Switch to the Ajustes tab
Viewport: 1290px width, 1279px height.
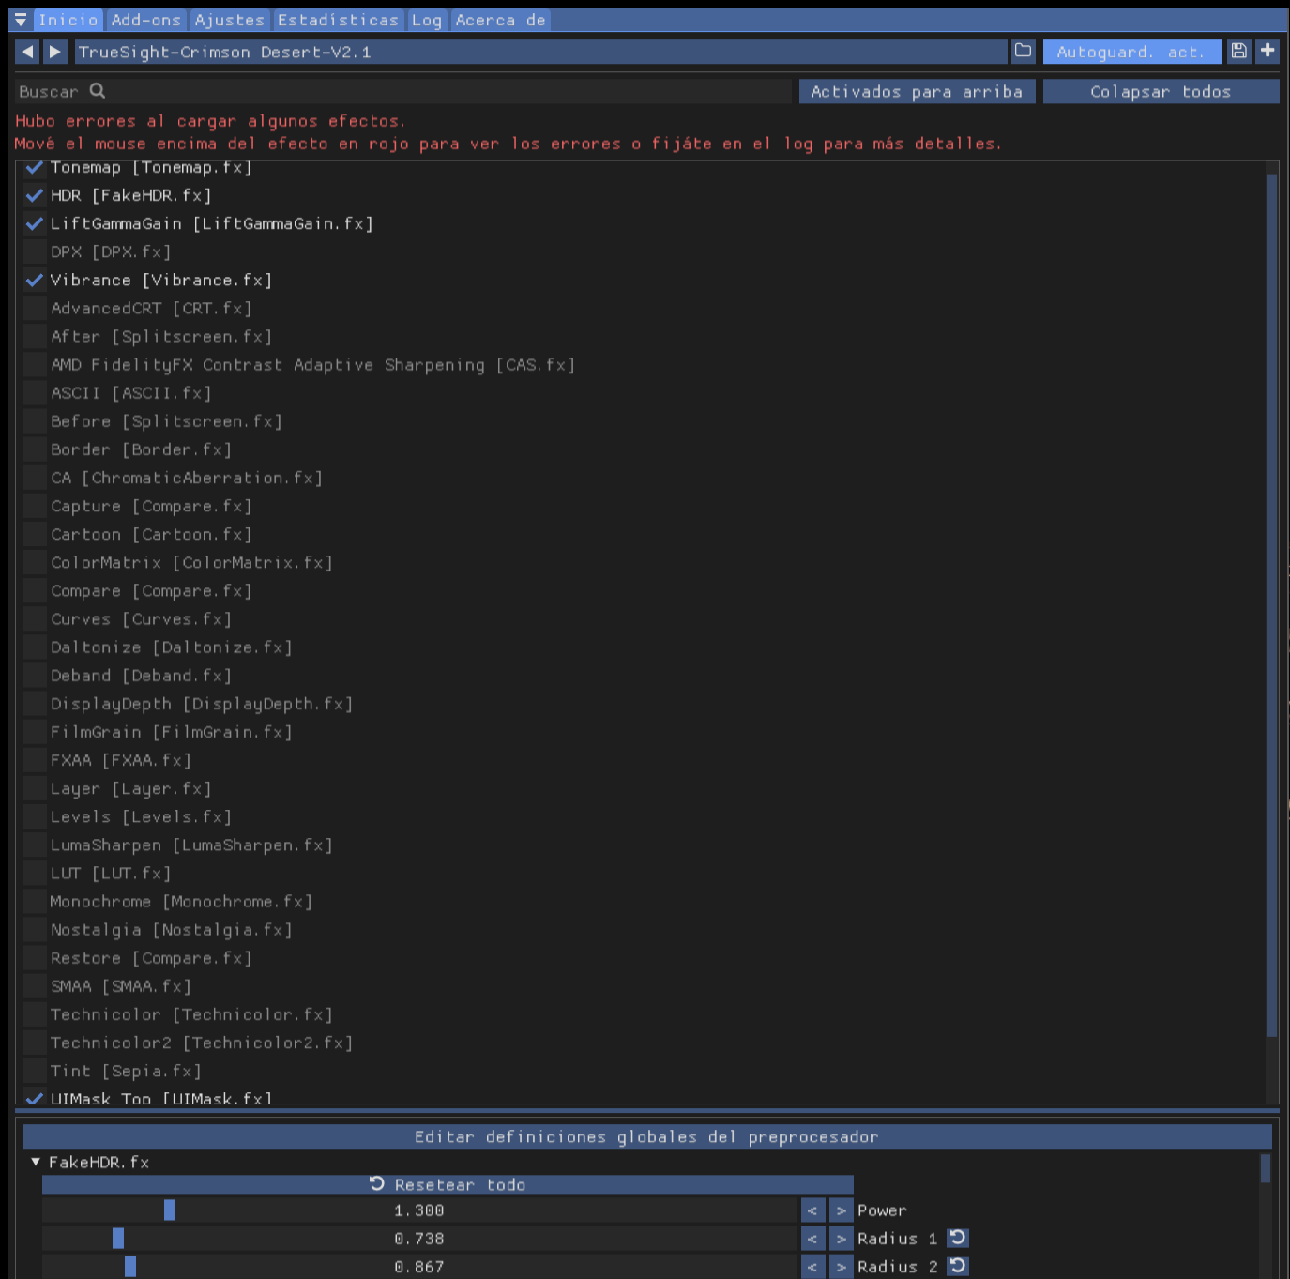tap(230, 20)
